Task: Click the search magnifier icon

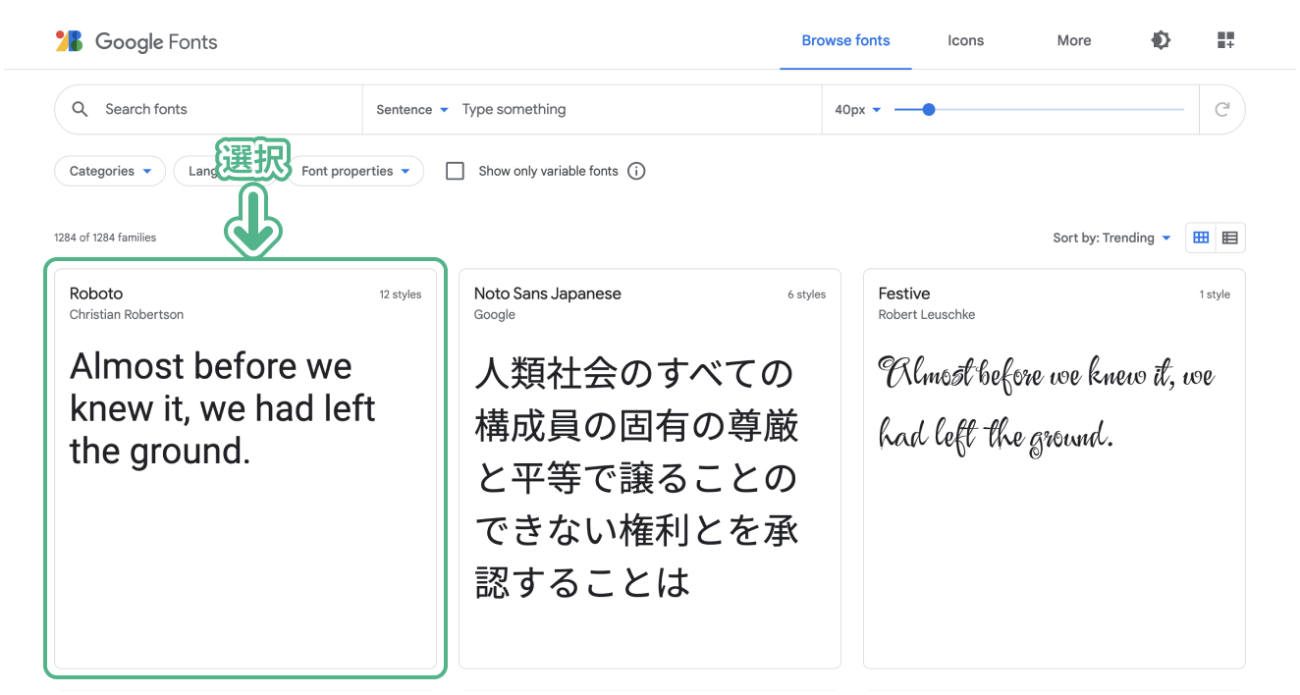Action: pyautogui.click(x=81, y=109)
